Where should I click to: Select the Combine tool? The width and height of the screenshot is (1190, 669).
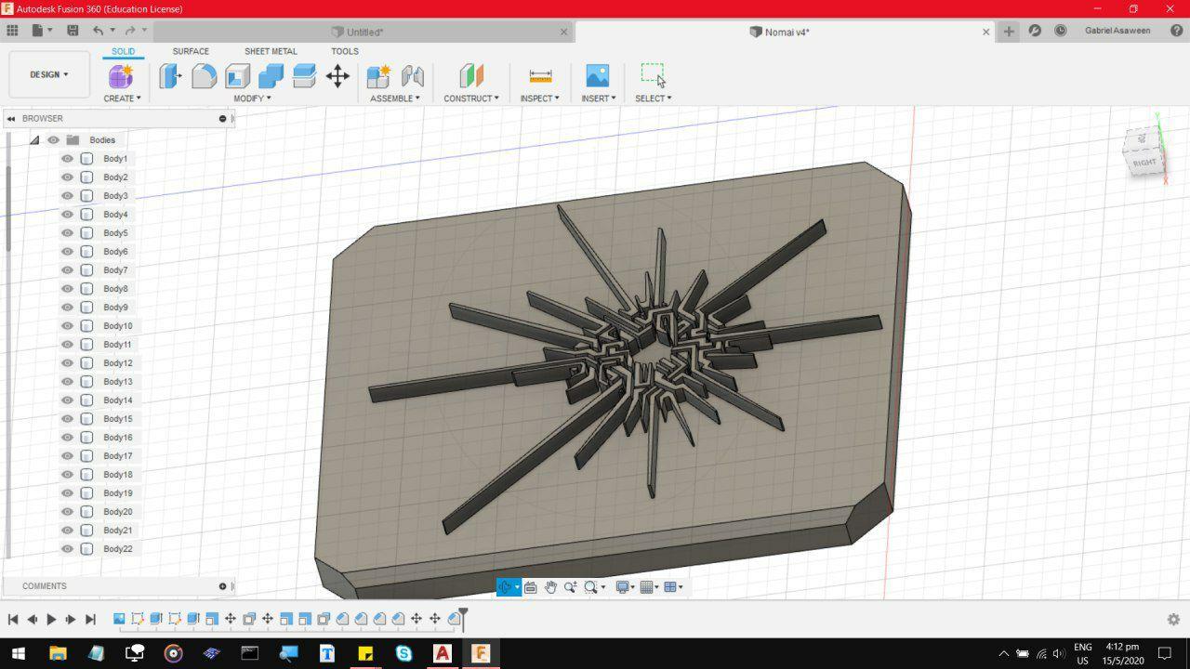pyautogui.click(x=271, y=76)
